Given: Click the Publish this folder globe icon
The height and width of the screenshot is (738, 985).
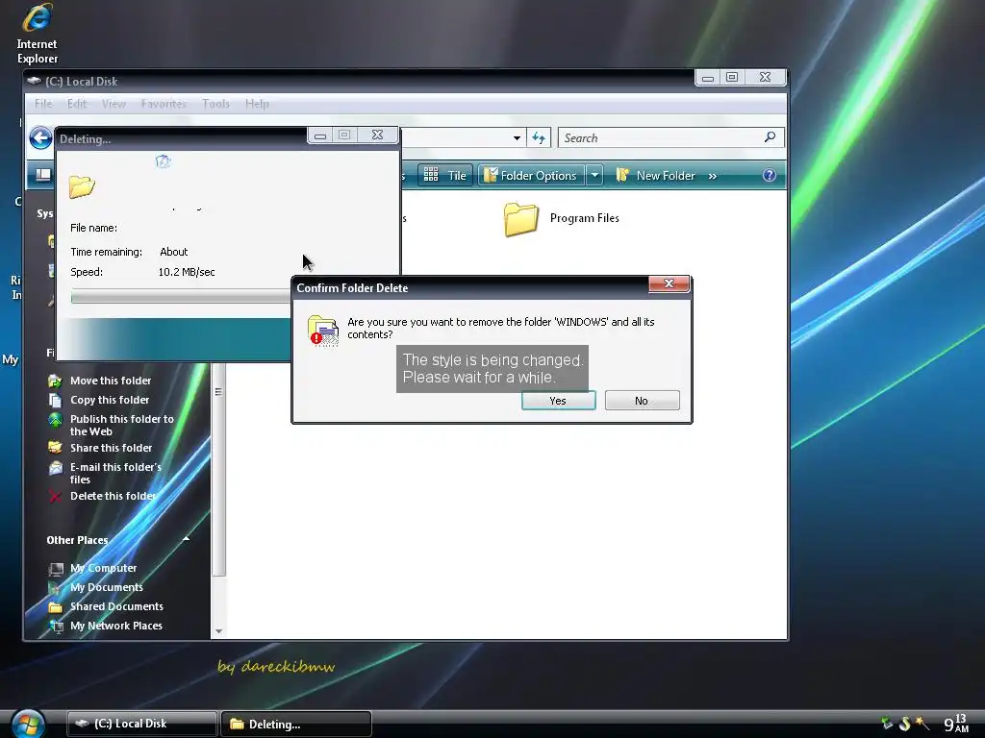Looking at the screenshot, I should [55, 420].
